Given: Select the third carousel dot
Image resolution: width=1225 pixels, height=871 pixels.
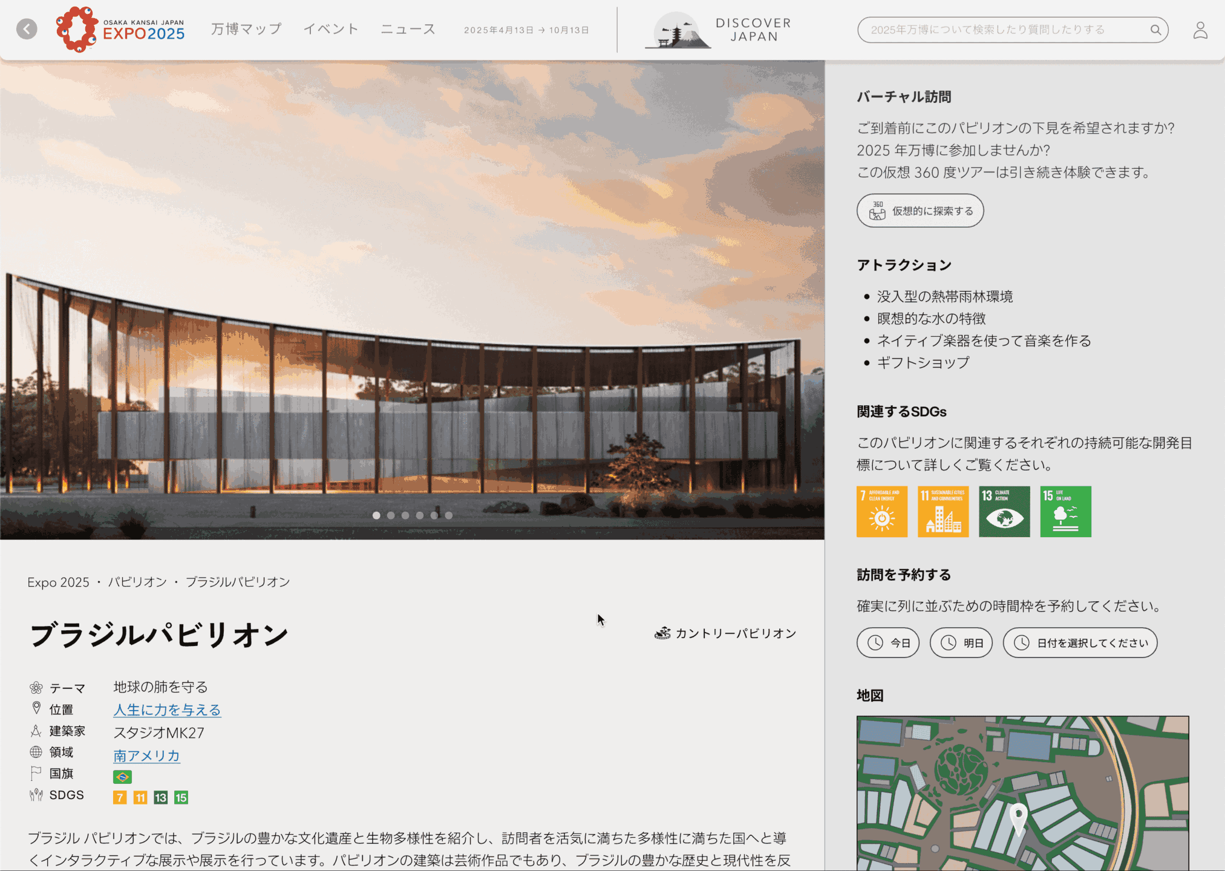Looking at the screenshot, I should [x=405, y=515].
